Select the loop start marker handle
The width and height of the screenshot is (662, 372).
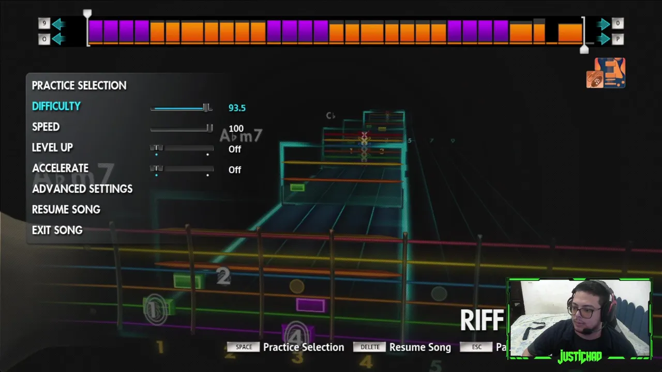87,14
